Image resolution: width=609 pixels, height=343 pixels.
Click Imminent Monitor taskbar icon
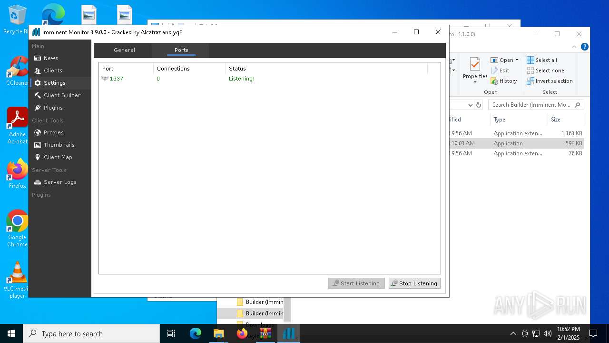289,333
